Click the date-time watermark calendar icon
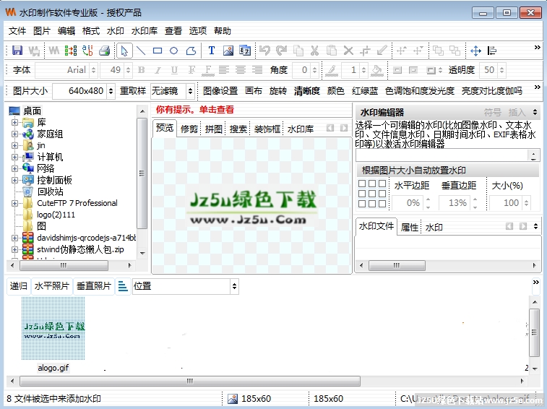The height and width of the screenshot is (409, 547). 245,51
